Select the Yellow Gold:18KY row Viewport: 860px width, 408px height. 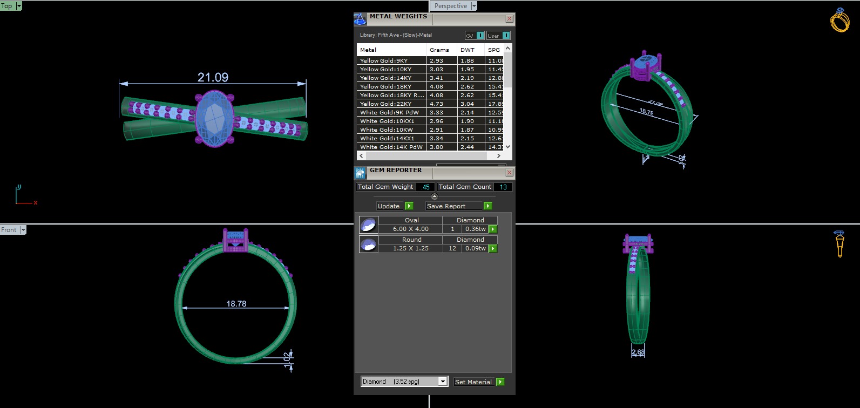[430, 86]
